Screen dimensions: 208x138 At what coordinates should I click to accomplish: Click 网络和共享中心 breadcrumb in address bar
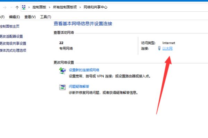coord(95,7)
